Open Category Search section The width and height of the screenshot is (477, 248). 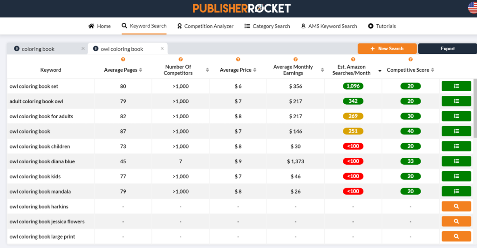(x=267, y=26)
